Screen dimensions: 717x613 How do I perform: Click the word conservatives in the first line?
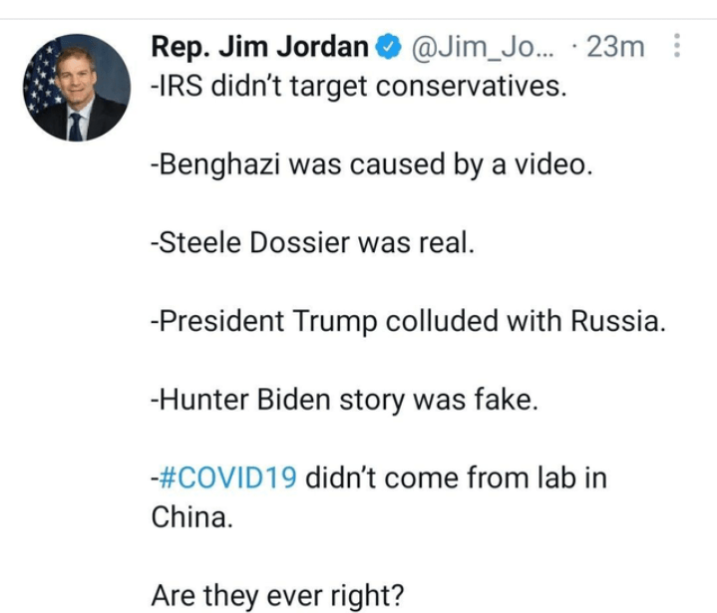[479, 86]
